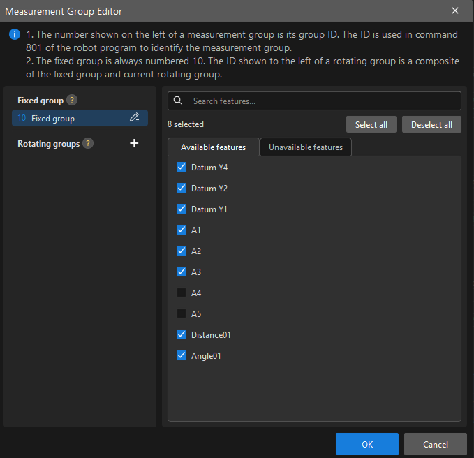Viewport: 474px width, 458px height.
Task: Focus the Search features input field
Action: (x=314, y=101)
